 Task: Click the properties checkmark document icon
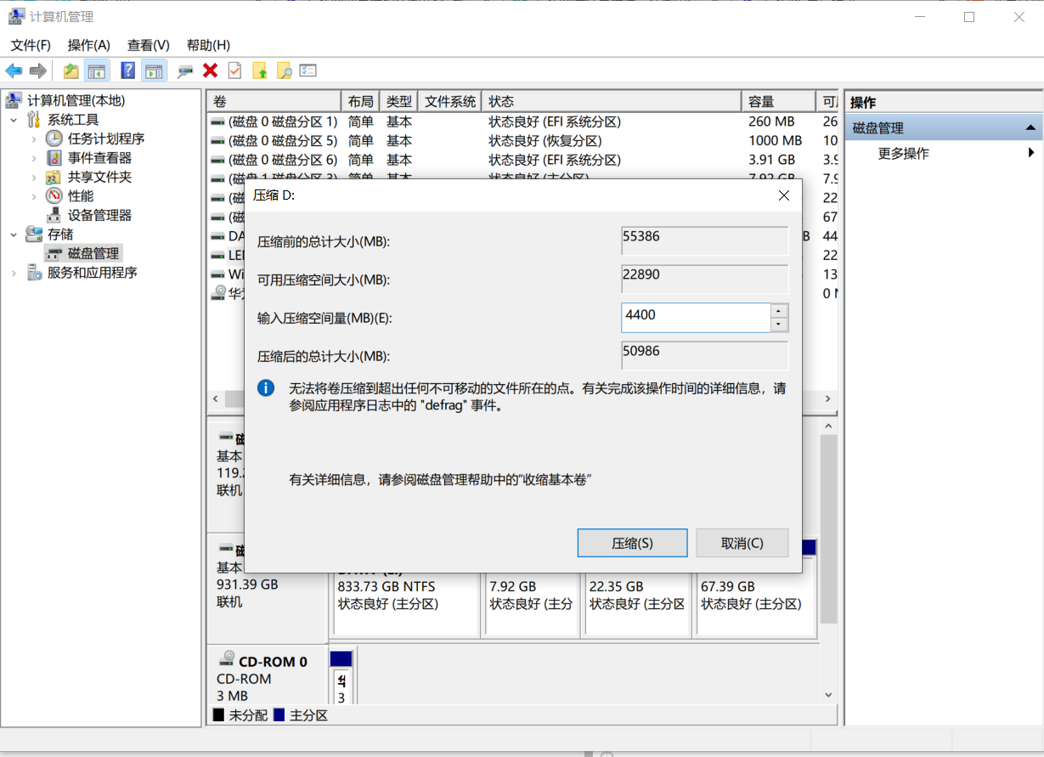pos(234,71)
